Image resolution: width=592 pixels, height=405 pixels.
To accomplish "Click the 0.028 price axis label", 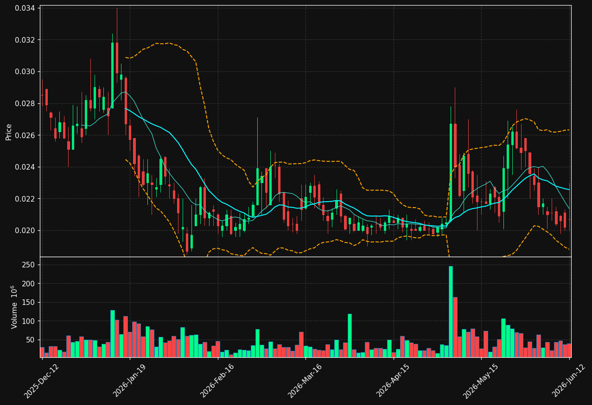I will click(24, 103).
